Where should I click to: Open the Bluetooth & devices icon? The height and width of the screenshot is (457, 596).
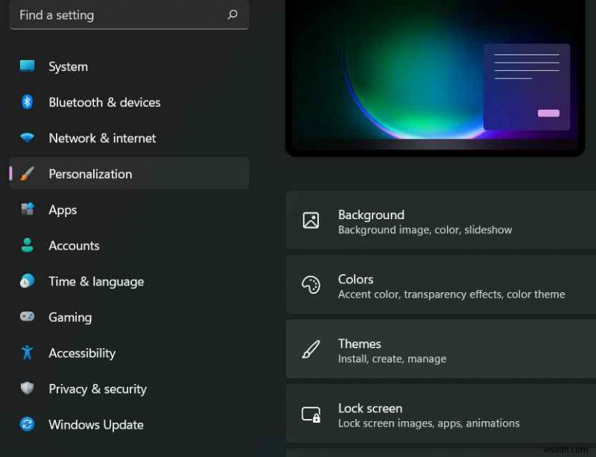click(x=27, y=102)
